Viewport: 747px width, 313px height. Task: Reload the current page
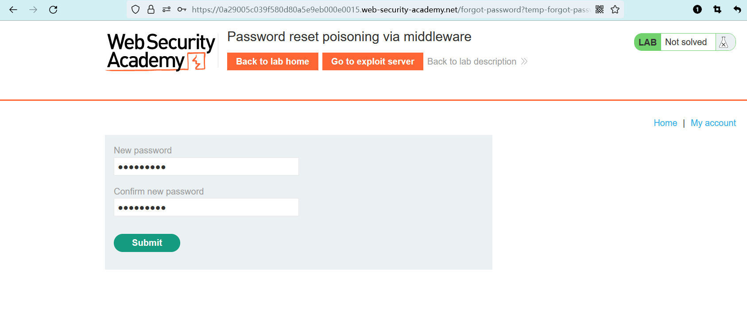(x=53, y=10)
